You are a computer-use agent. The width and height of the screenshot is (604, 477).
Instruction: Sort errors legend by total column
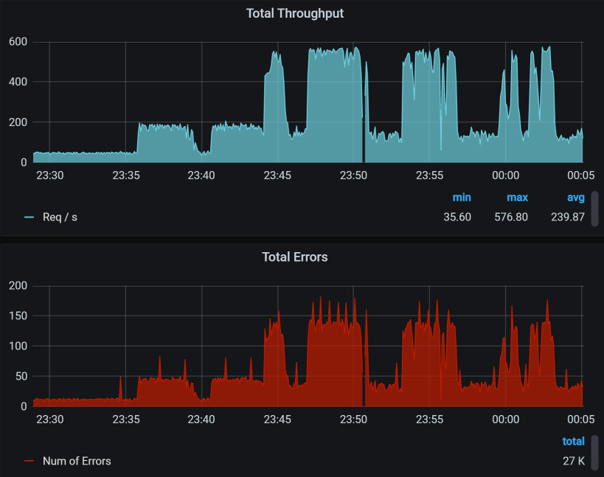[x=573, y=442]
